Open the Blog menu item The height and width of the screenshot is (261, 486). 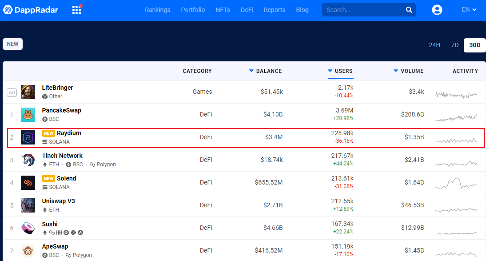(302, 10)
